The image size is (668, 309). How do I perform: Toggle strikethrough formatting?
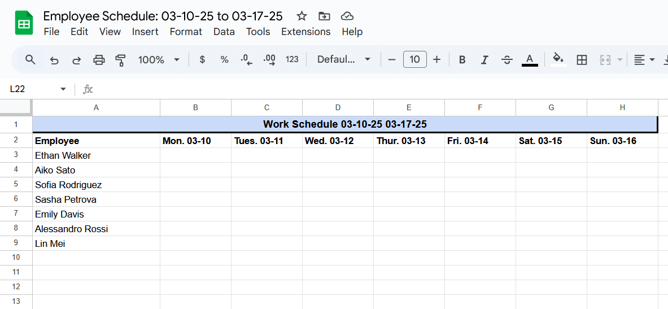(x=507, y=60)
